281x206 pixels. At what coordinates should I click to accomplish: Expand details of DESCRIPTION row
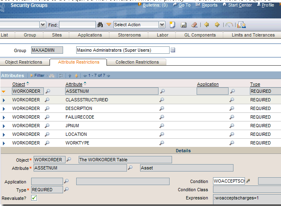4,109
